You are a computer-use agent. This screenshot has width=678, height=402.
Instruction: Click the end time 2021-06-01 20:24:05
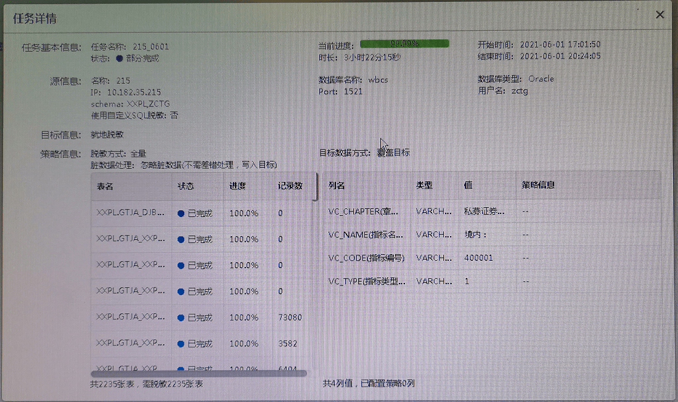point(560,56)
